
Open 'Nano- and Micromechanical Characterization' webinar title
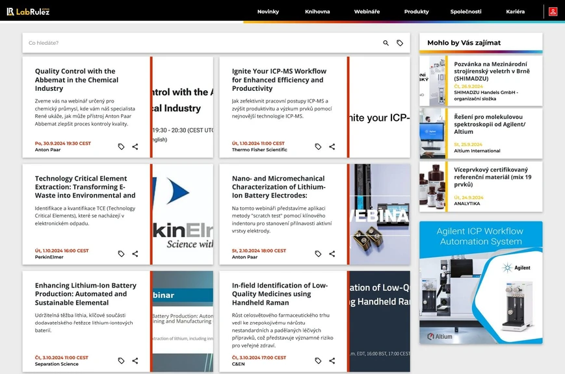point(278,187)
